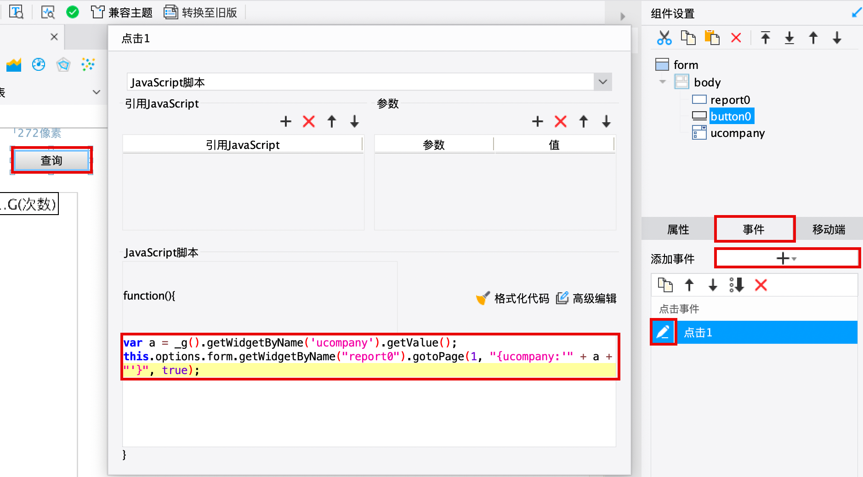The height and width of the screenshot is (477, 863).
Task: Move 引用JavaScript entry up
Action: [332, 121]
